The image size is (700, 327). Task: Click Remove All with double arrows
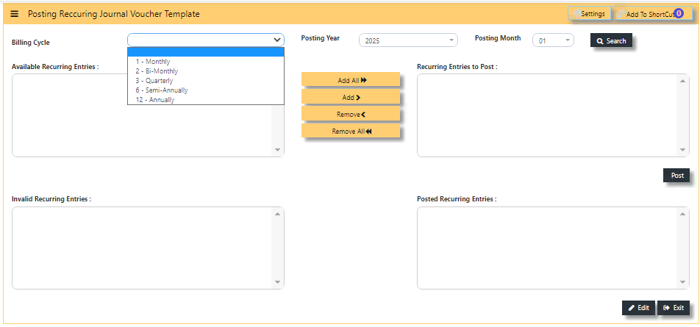coord(351,131)
